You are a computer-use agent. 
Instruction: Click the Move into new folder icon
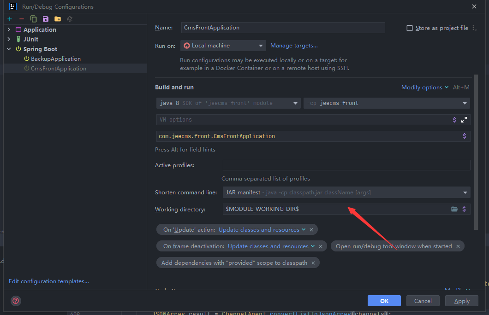point(57,19)
